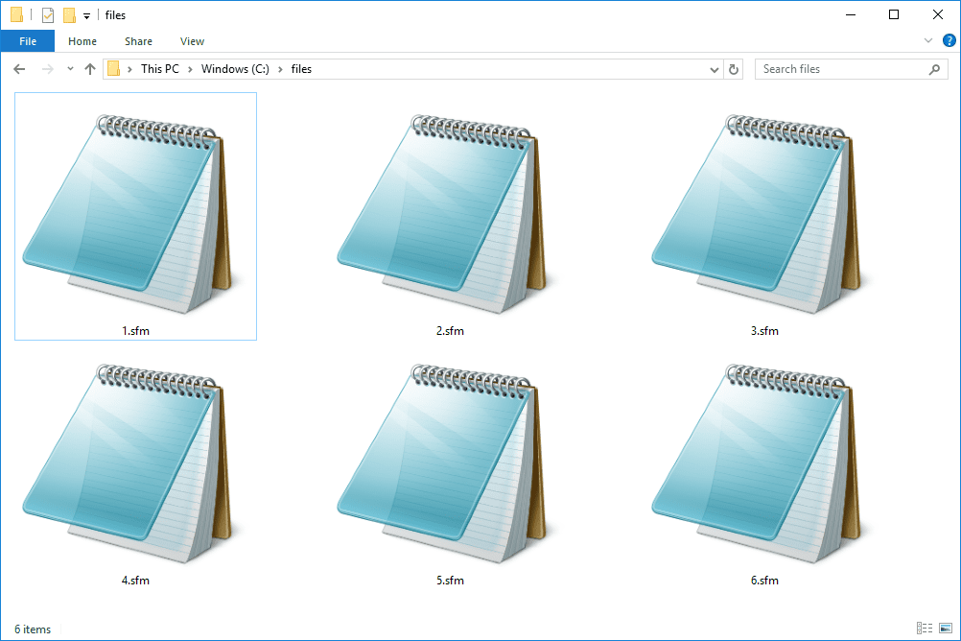The image size is (961, 641).
Task: Switch to details view layout
Action: click(925, 628)
